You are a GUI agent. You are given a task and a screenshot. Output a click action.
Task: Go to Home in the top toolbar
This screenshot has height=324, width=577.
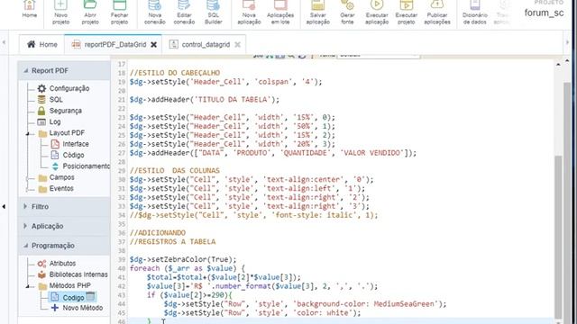coord(30,11)
